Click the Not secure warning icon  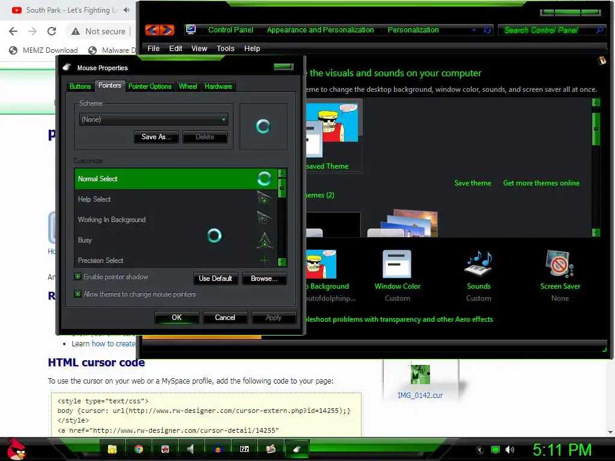click(76, 31)
